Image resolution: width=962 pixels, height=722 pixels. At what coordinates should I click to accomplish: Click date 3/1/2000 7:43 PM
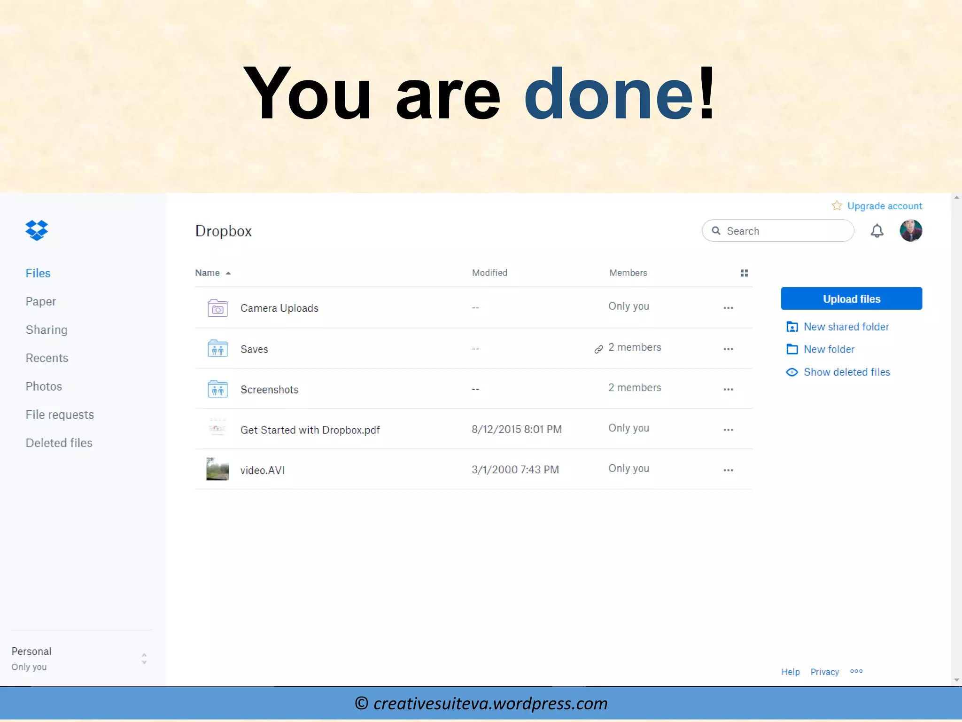(x=515, y=470)
